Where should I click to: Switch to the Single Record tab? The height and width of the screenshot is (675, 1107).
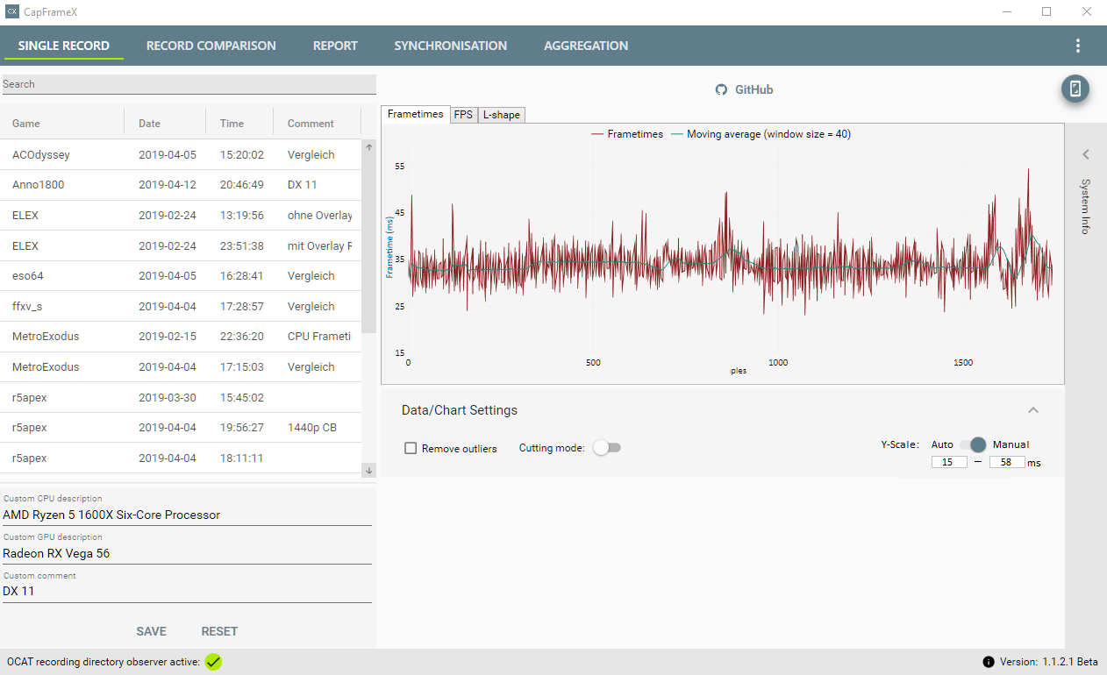pyautogui.click(x=64, y=46)
